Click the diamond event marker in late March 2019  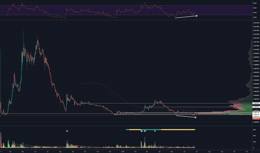(155, 131)
